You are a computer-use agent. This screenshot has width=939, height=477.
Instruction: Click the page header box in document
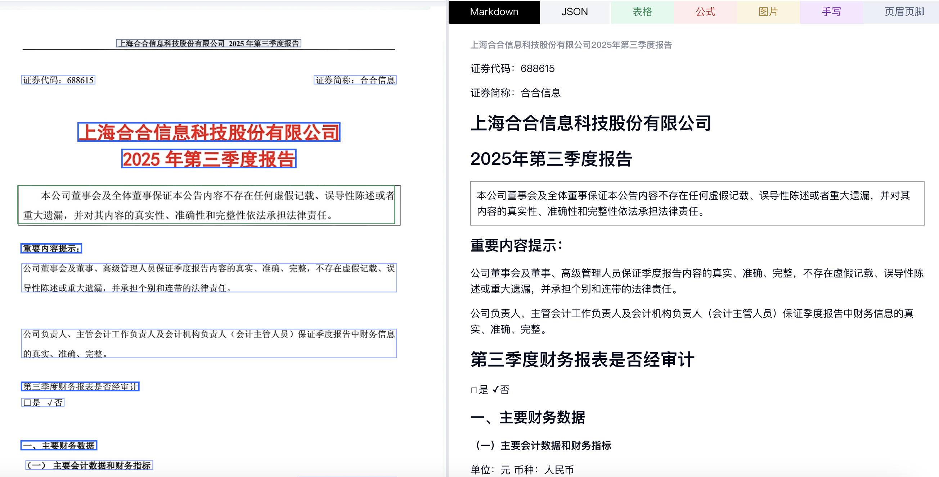pos(208,43)
